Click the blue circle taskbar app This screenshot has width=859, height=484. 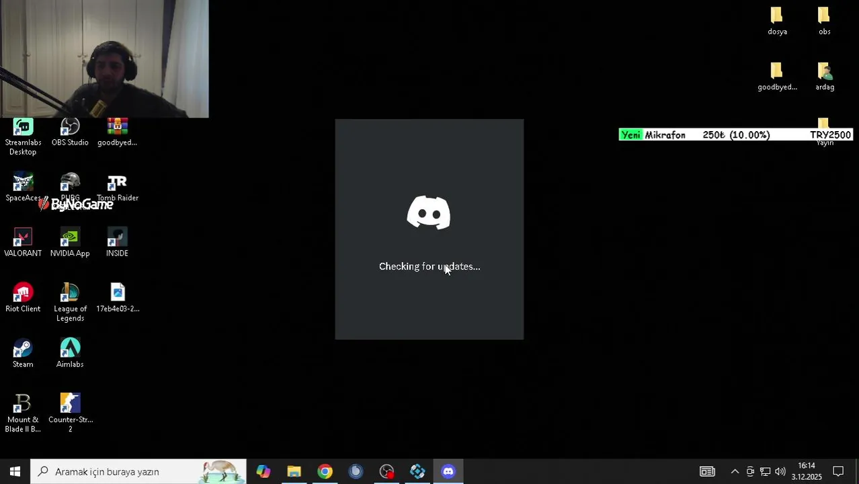coord(356,471)
